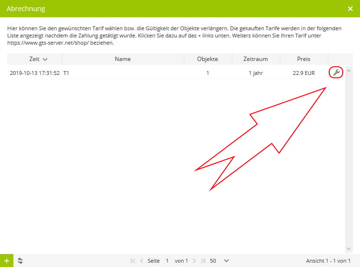Click the scrollbar up arrow
The width and height of the screenshot is (360, 267).
[348, 71]
